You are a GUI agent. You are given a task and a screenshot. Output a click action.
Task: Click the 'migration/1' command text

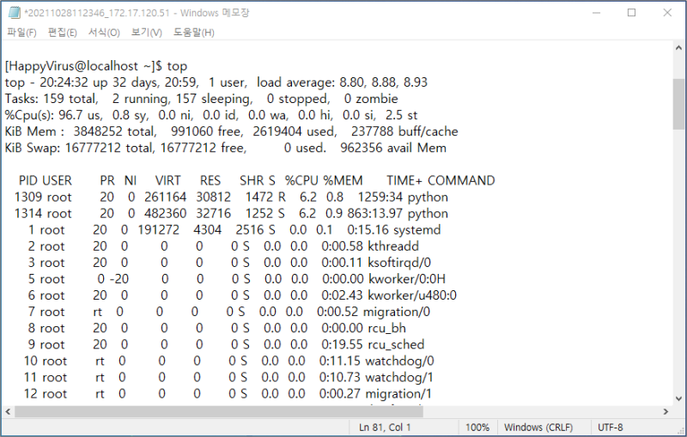[x=398, y=394]
